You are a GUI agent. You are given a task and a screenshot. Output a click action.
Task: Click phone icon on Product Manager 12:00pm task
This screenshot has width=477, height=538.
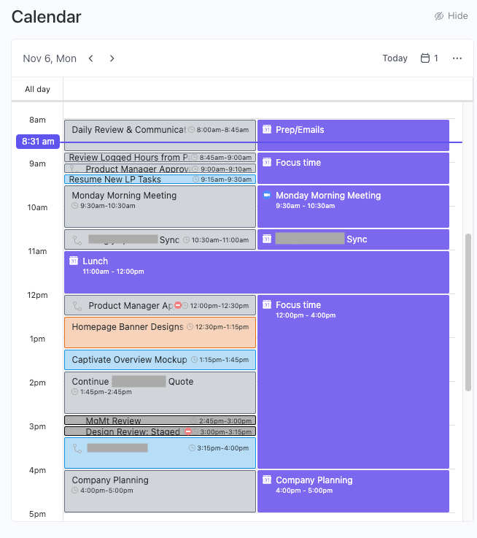coord(77,306)
